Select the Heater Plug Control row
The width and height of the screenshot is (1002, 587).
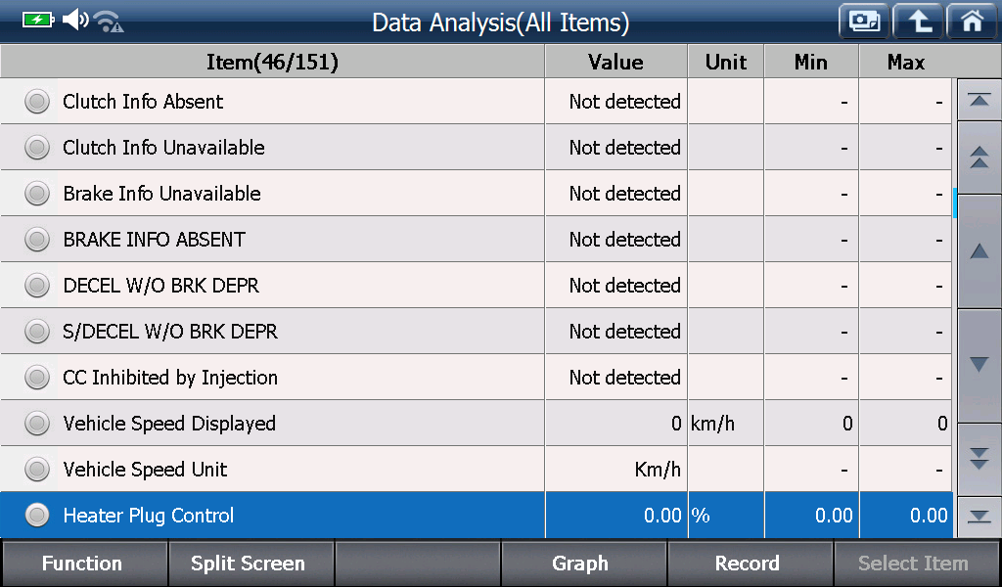pyautogui.click(x=477, y=516)
